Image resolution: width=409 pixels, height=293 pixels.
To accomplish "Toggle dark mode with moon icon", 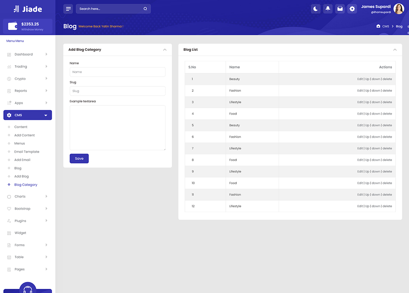I will [x=316, y=9].
